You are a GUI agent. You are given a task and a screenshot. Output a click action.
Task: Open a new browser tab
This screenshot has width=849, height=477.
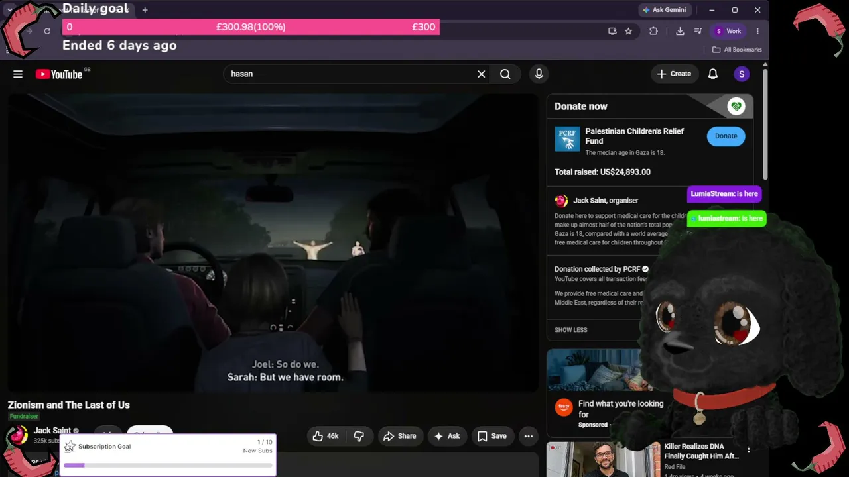tap(145, 10)
